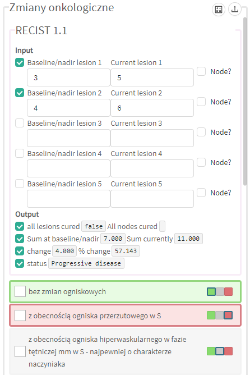Check the bez zmian ogniskowych box
This screenshot has width=250, height=375.
(x=20, y=292)
